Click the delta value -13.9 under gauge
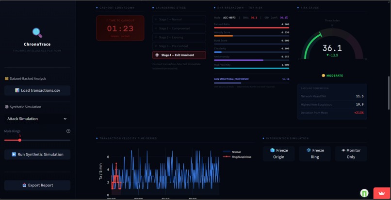391x200 pixels. pyautogui.click(x=332, y=55)
